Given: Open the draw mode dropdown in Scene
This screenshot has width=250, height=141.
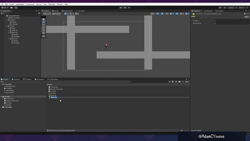Looking at the screenshot, I should [152, 14].
